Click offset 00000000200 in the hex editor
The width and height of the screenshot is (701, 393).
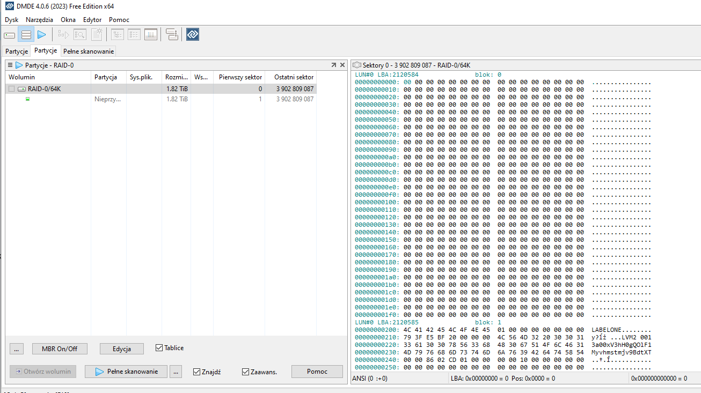(x=377, y=330)
